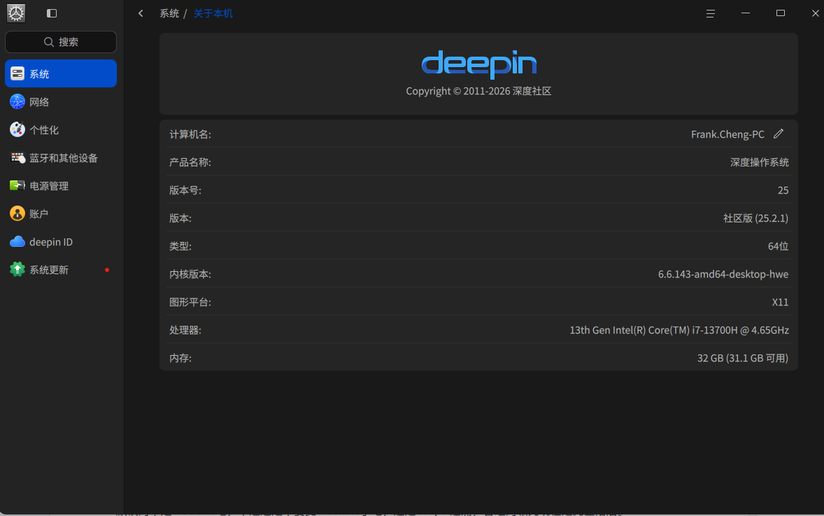
Task: Close the Control Center window
Action: pos(815,13)
